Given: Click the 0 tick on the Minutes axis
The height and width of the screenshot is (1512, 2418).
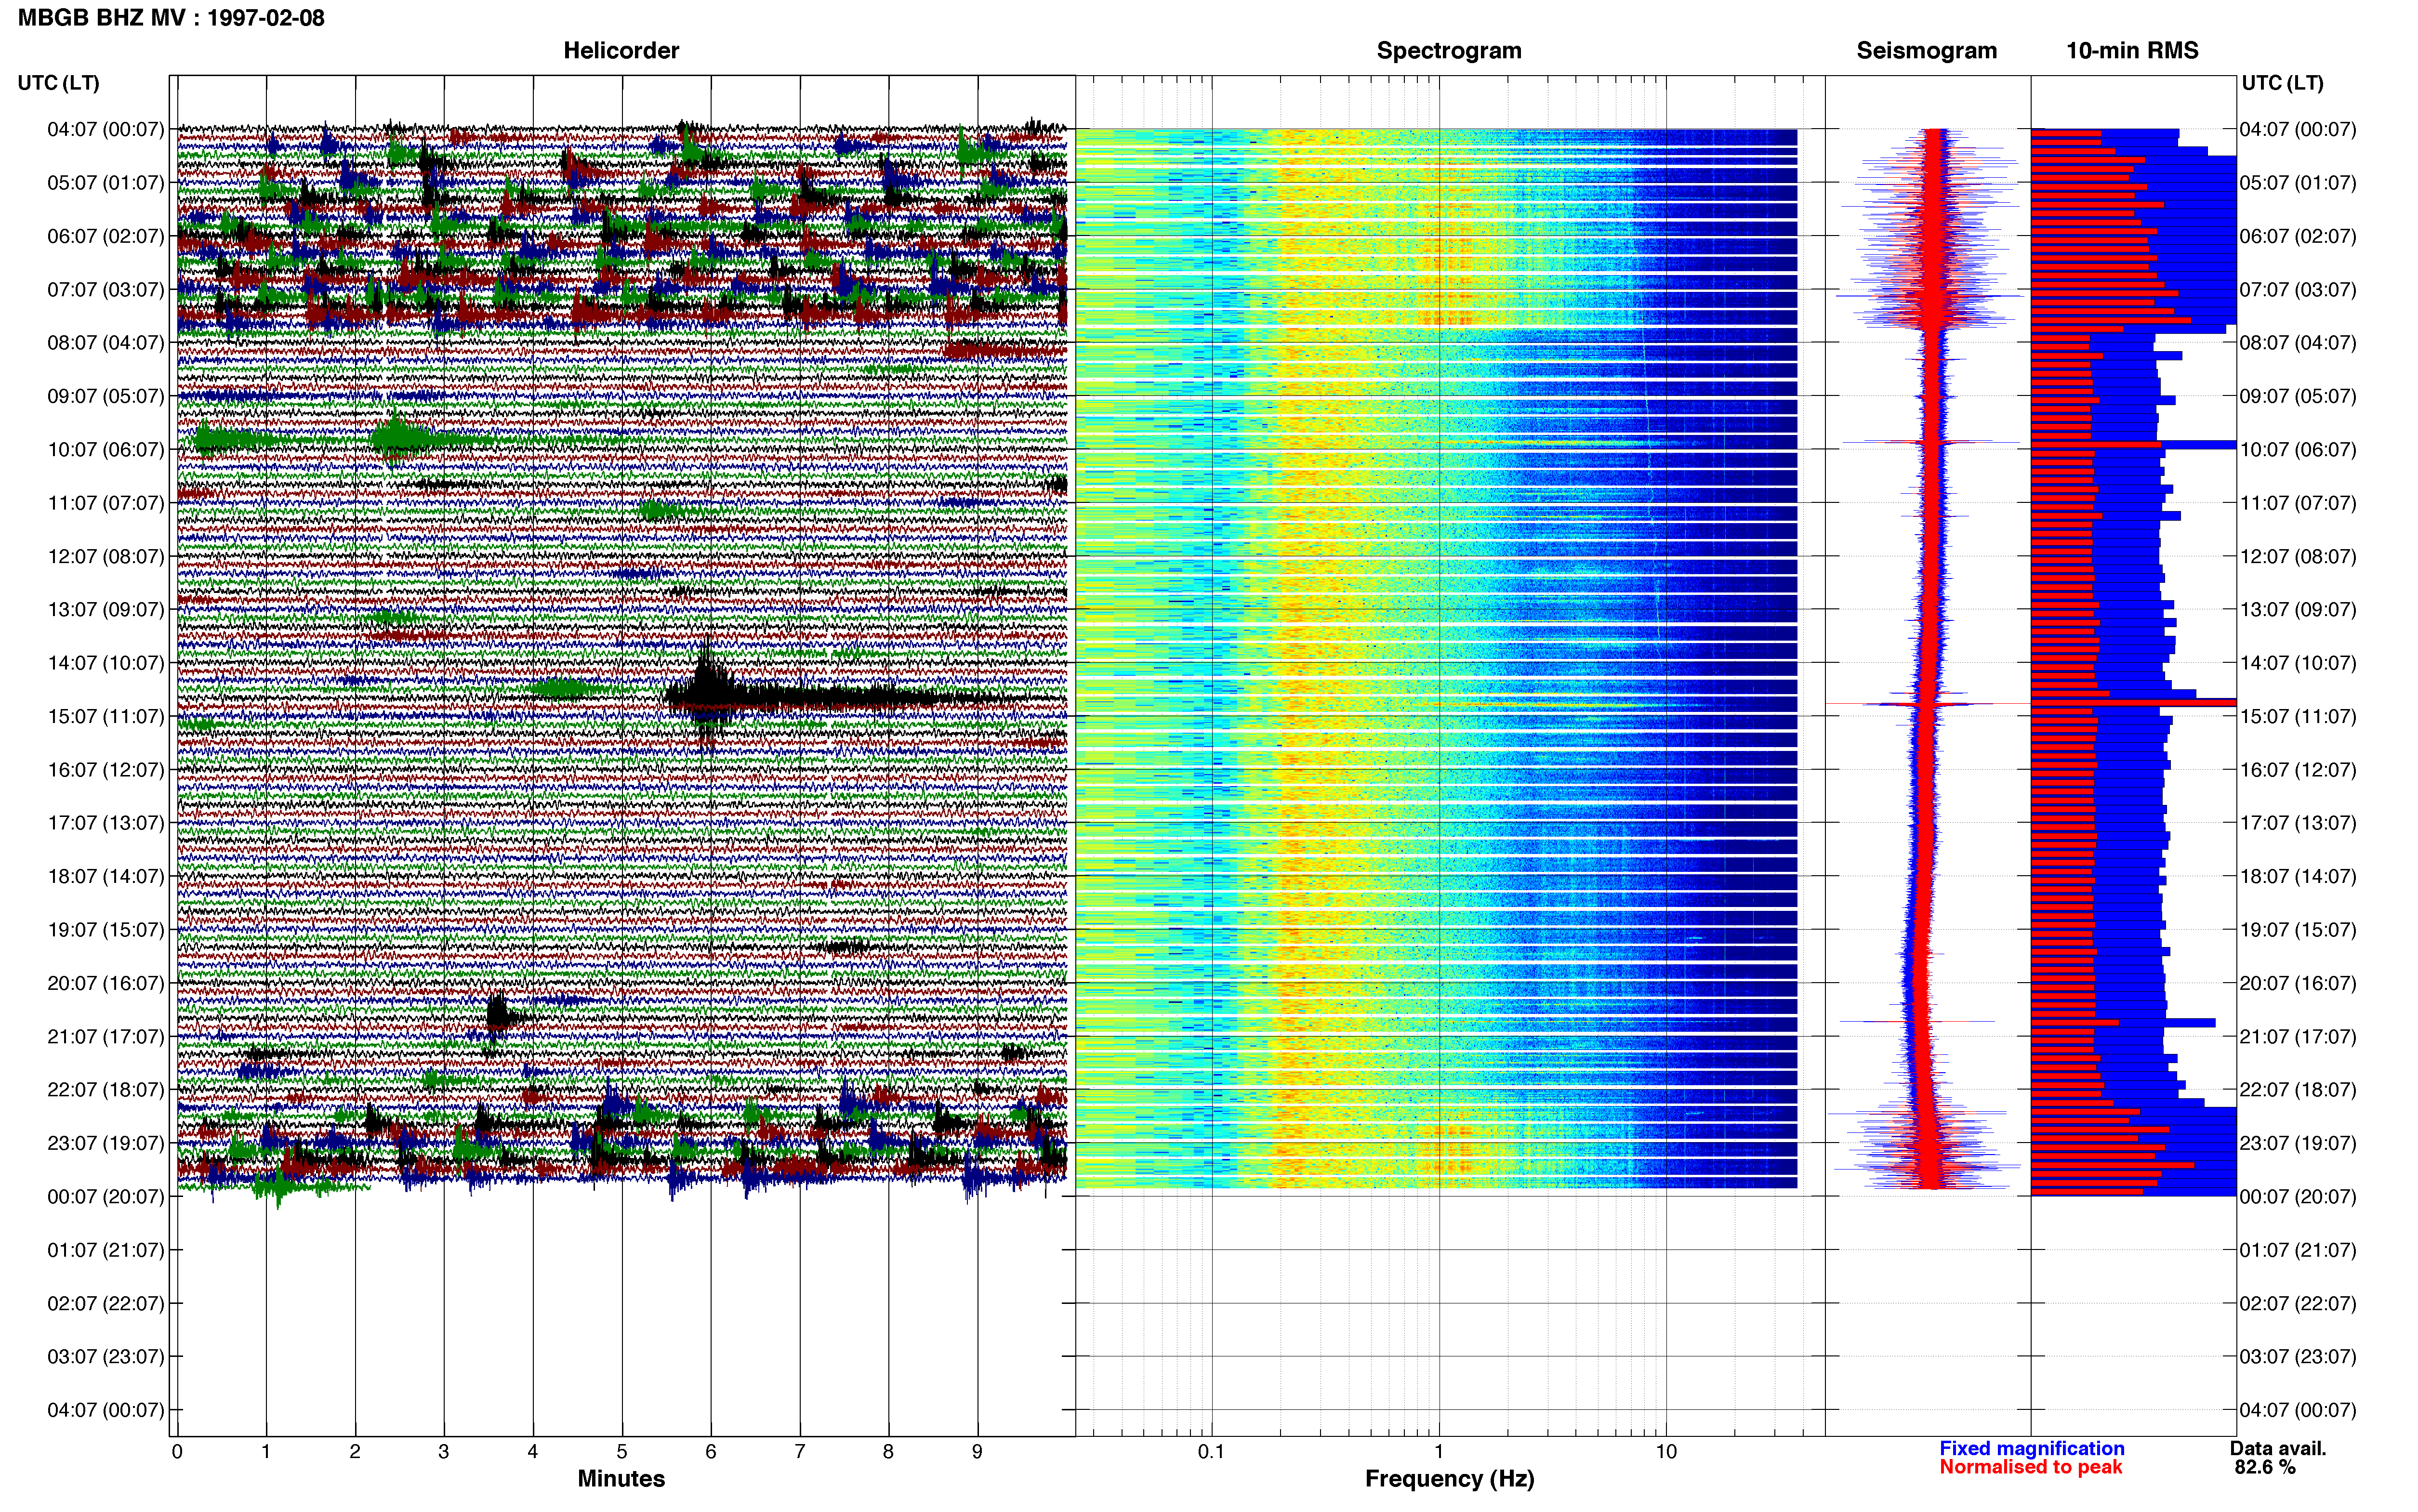Looking at the screenshot, I should (177, 1452).
